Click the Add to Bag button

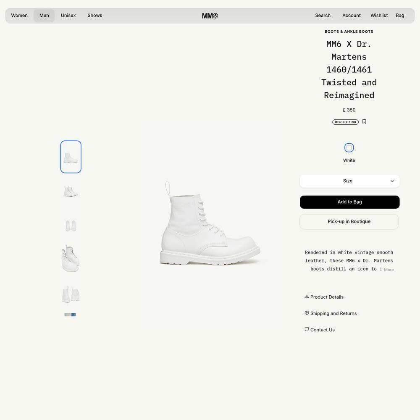coord(349,202)
